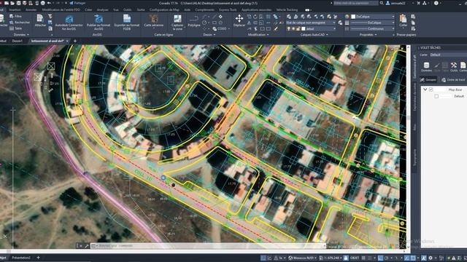467x262 pixels.
Task: Click the object color wheel icon in Propriétés
Action: pyautogui.click(x=347, y=17)
